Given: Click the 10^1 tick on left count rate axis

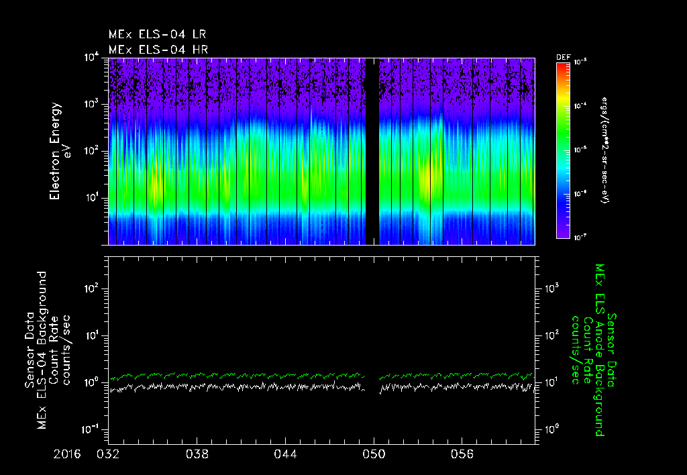Looking at the screenshot, I should click(x=91, y=337).
